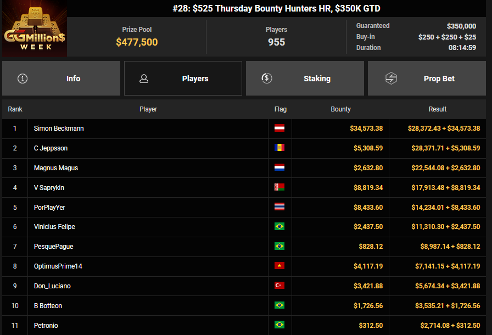The image size is (492, 335).
Task: Click Don_Luciano's flag icon
Action: coord(279,286)
